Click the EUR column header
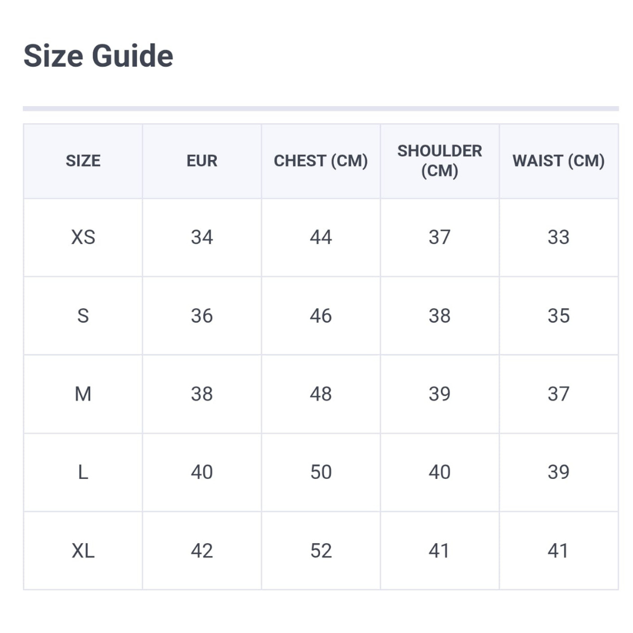The height and width of the screenshot is (633, 633). tap(202, 161)
